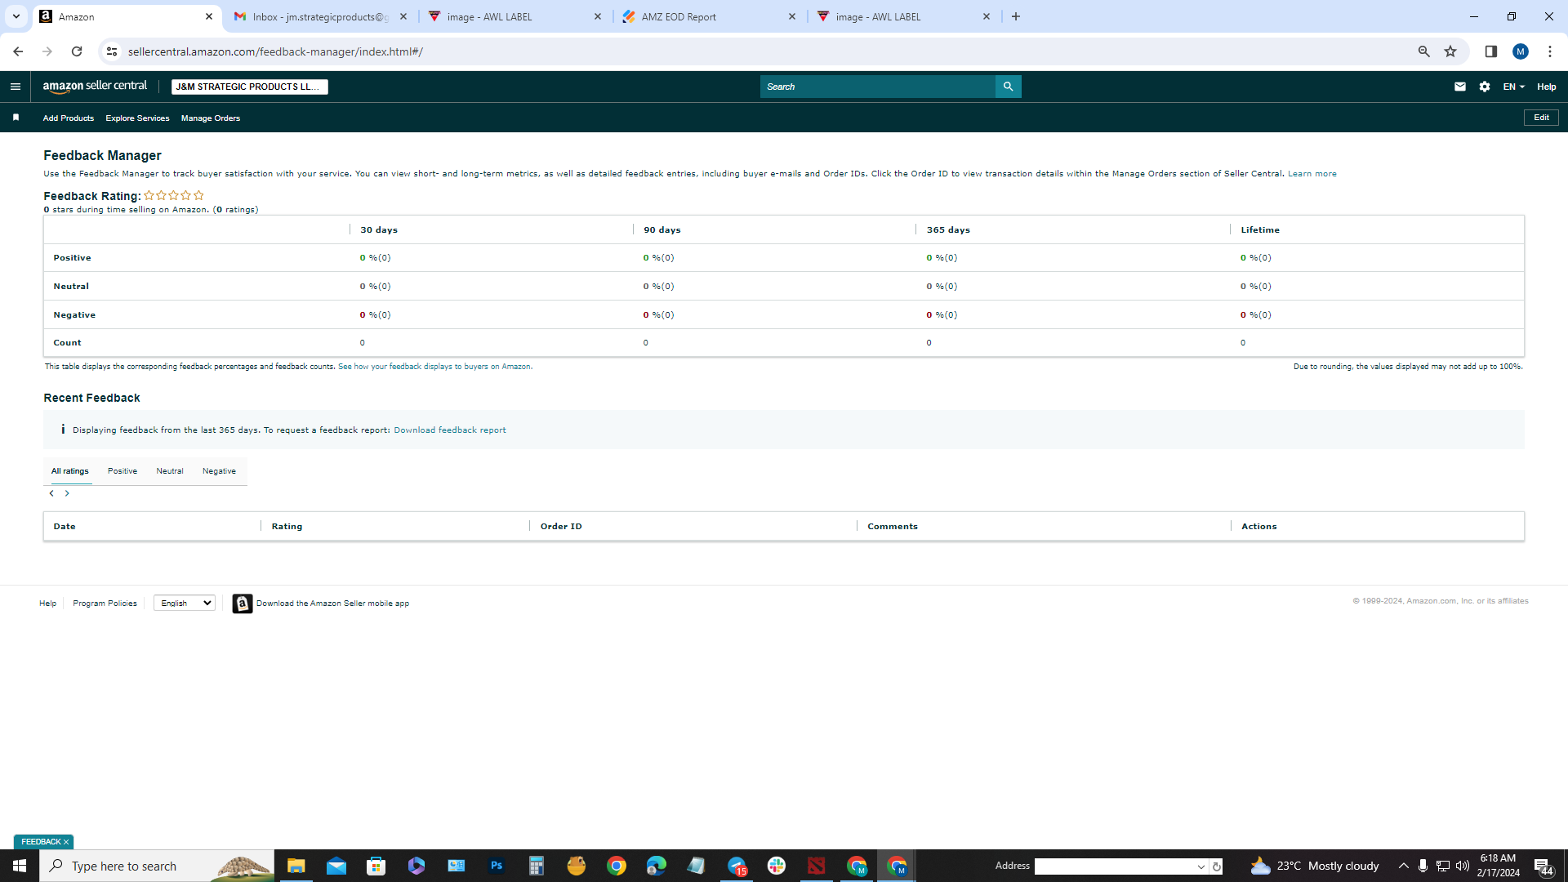Open the settings gear icon
Viewport: 1568px width, 882px height.
pyautogui.click(x=1485, y=87)
